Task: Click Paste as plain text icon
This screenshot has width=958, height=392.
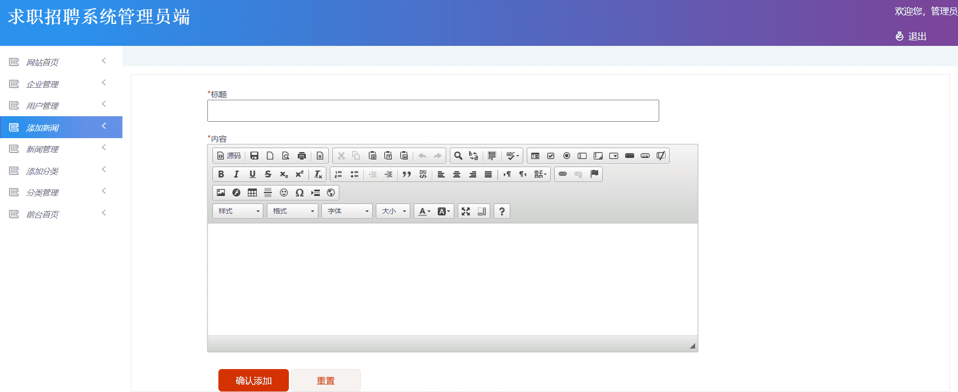Action: pyautogui.click(x=388, y=156)
